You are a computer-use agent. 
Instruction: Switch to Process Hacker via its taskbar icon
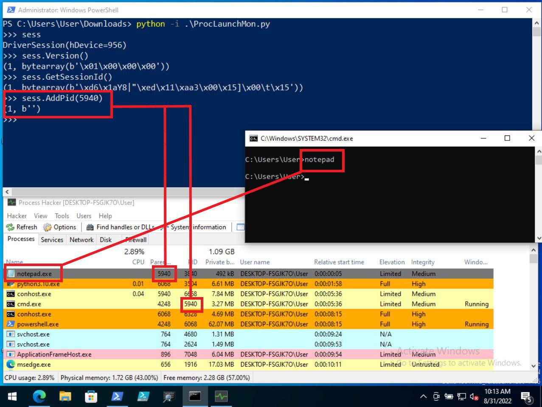221,396
